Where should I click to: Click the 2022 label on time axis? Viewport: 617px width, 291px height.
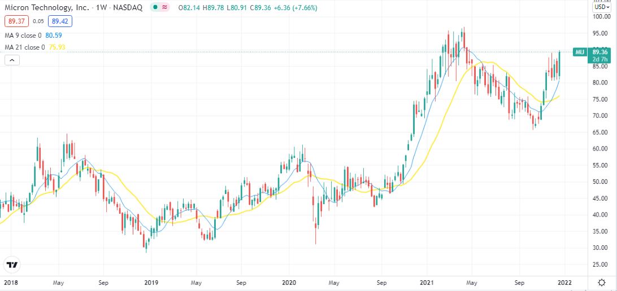(564, 283)
